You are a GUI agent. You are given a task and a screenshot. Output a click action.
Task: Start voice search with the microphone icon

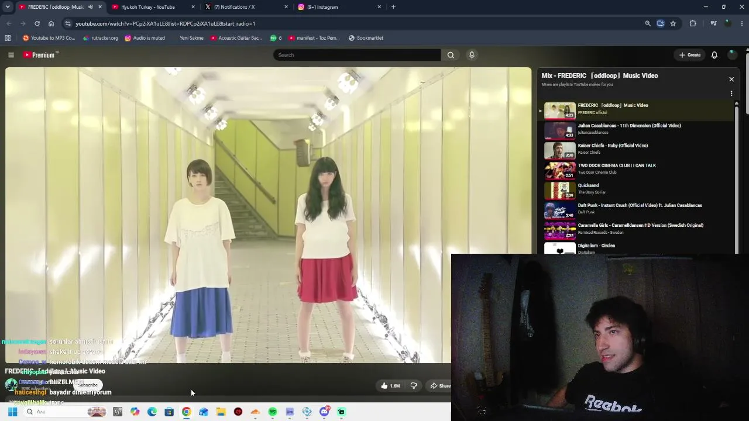472,55
